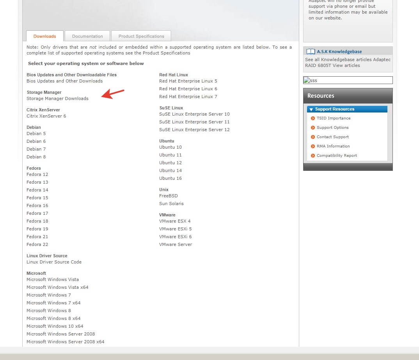Image resolution: width=419 pixels, height=360 pixels.
Task: Click the orange bullet icon beside Contact Support
Action: click(312, 137)
